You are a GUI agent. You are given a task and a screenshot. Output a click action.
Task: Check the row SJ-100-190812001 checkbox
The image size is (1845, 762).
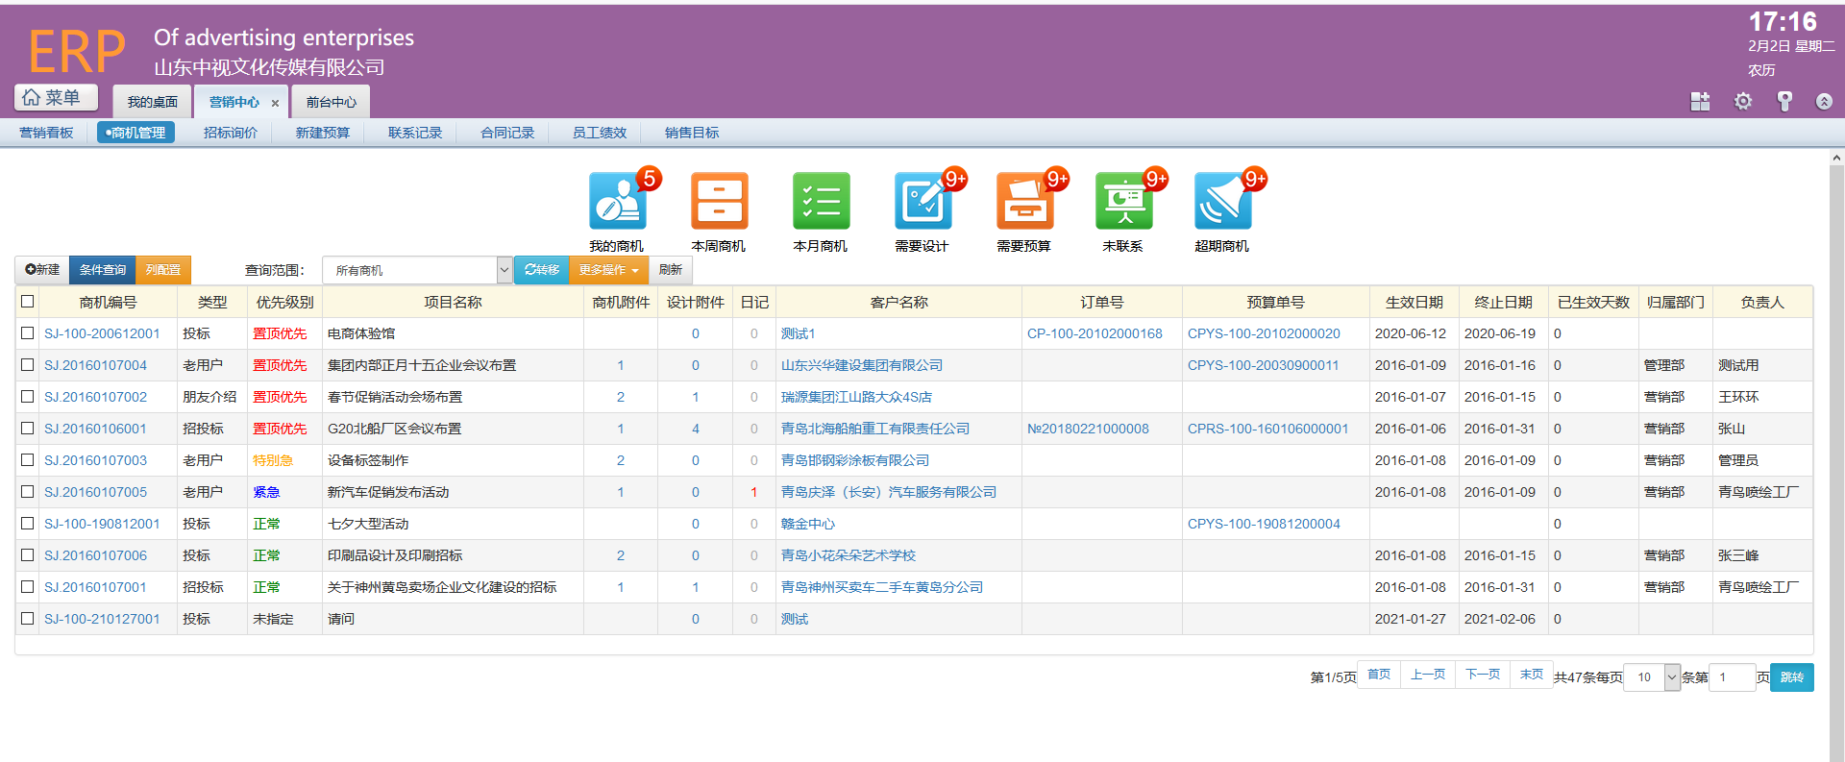[x=28, y=524]
